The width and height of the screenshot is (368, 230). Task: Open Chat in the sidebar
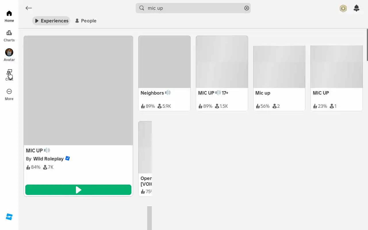[x=9, y=75]
